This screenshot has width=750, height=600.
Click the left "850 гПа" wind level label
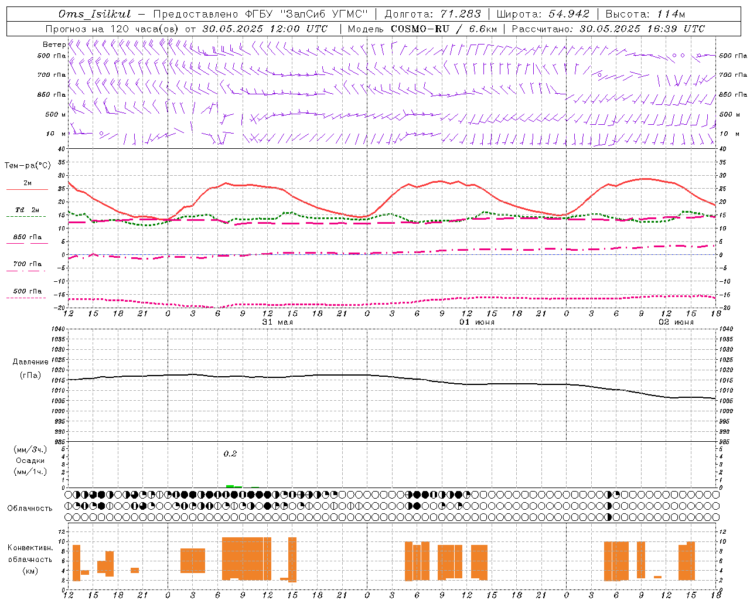tap(52, 94)
